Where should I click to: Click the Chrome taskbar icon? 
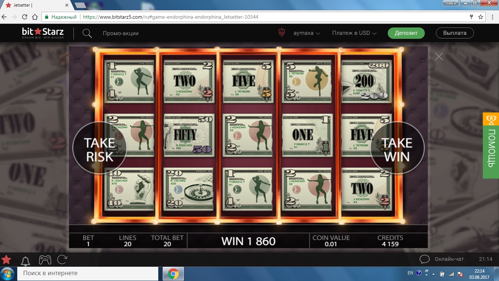(173, 274)
